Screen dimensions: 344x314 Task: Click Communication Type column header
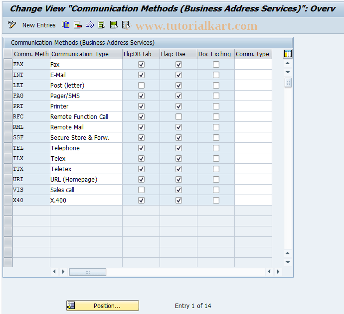point(86,54)
